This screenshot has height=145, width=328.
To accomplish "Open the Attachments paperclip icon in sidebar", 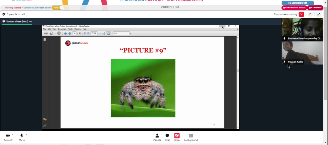I will tap(45, 126).
